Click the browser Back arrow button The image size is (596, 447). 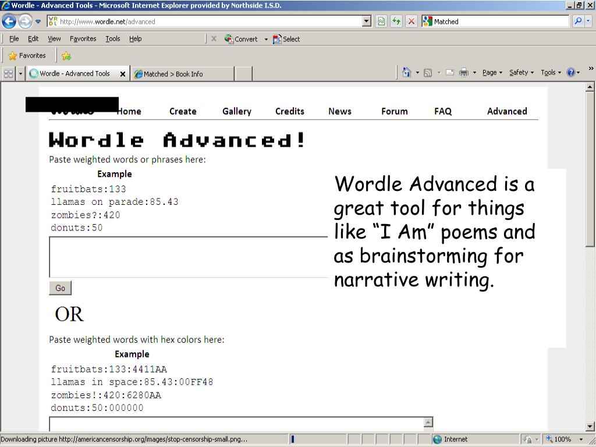click(x=9, y=22)
